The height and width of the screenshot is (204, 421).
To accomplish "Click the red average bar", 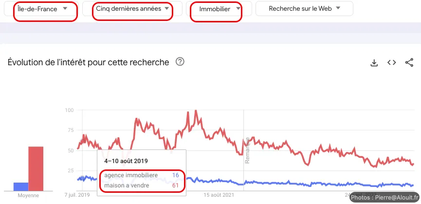I will coord(36,168).
